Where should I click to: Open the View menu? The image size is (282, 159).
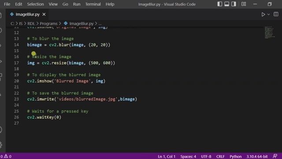(x=53, y=4)
